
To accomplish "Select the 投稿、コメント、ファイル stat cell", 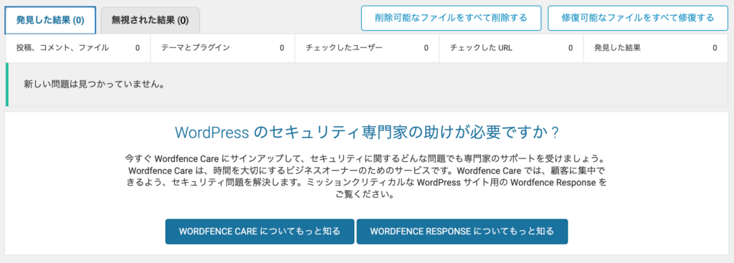I will click(x=78, y=48).
